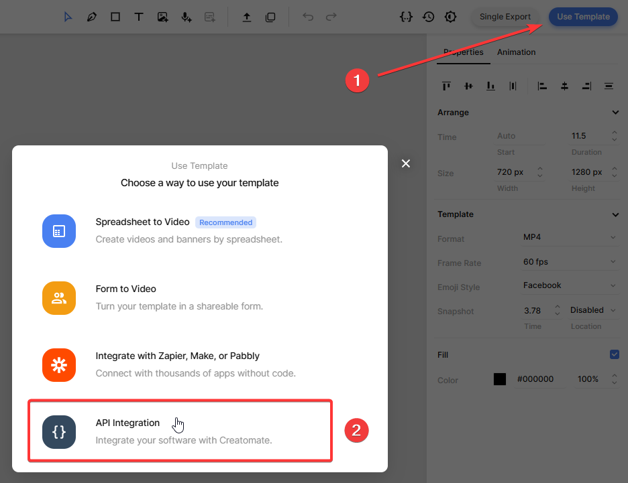The width and height of the screenshot is (628, 483).
Task: Select the Rectangle shape tool
Action: pos(115,17)
